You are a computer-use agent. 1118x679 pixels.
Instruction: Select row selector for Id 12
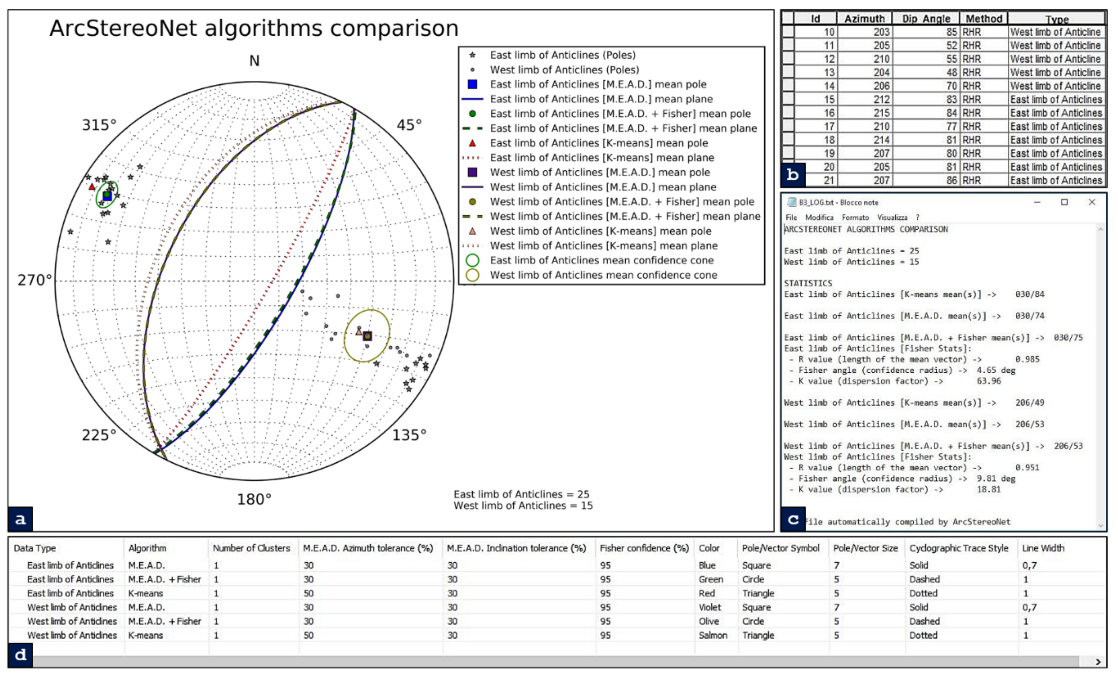click(x=788, y=58)
